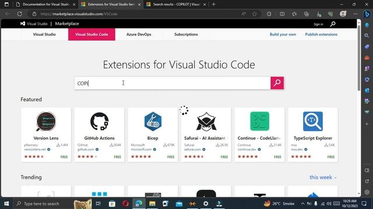The width and height of the screenshot is (373, 209).
Task: Open the Bicep extension icon
Action: point(153,121)
